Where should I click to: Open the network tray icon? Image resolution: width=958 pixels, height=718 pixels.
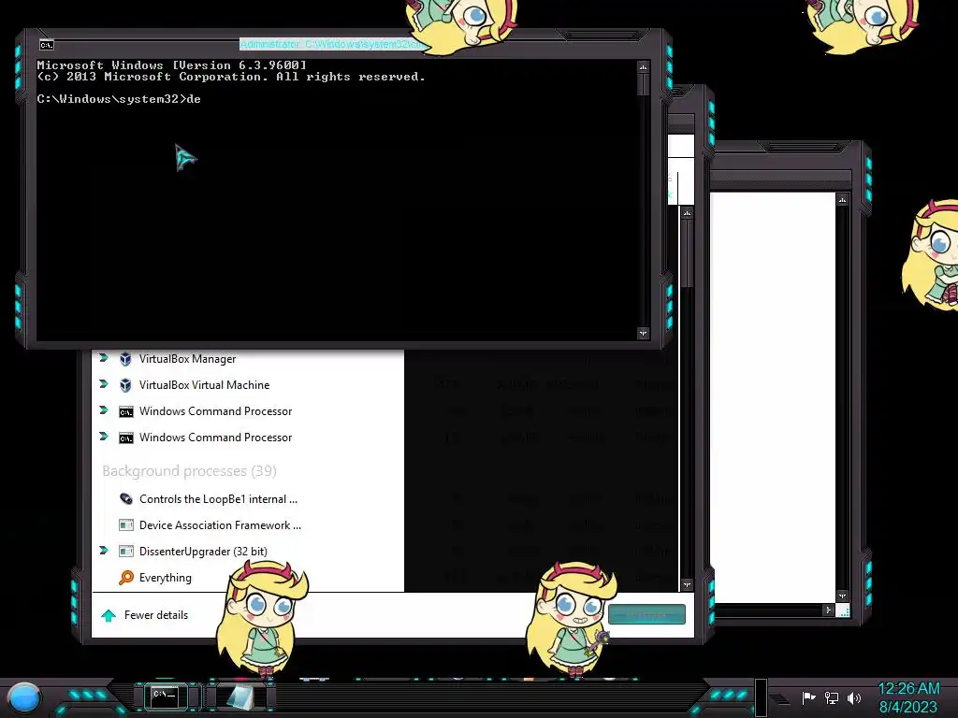832,697
